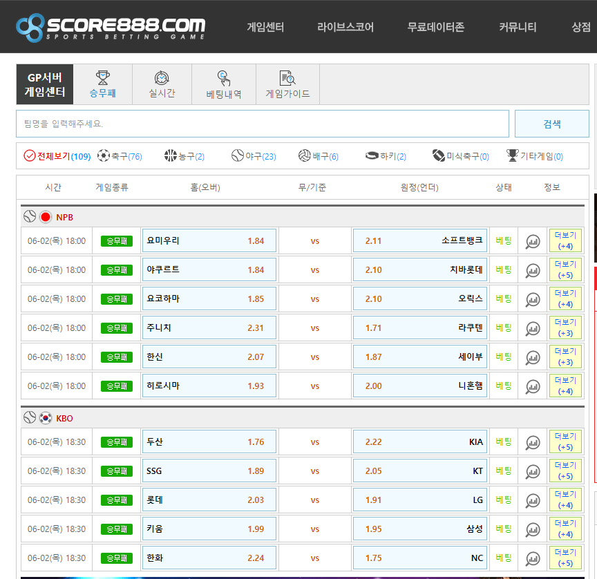This screenshot has height=579, width=597.
Task: Click the SCORE888.COM logo
Action: pyautogui.click(x=111, y=28)
